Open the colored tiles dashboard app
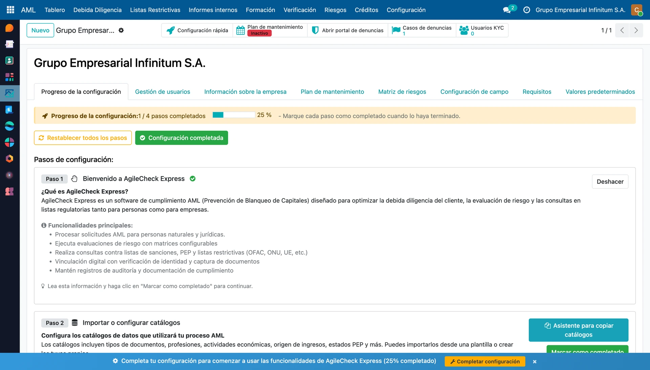Screen dimensions: 650x370 point(9,77)
